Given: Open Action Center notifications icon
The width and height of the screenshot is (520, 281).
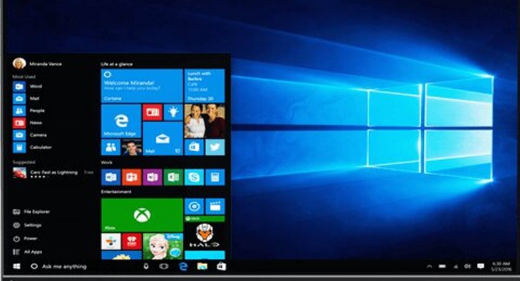Looking at the screenshot, I should point(480,267).
